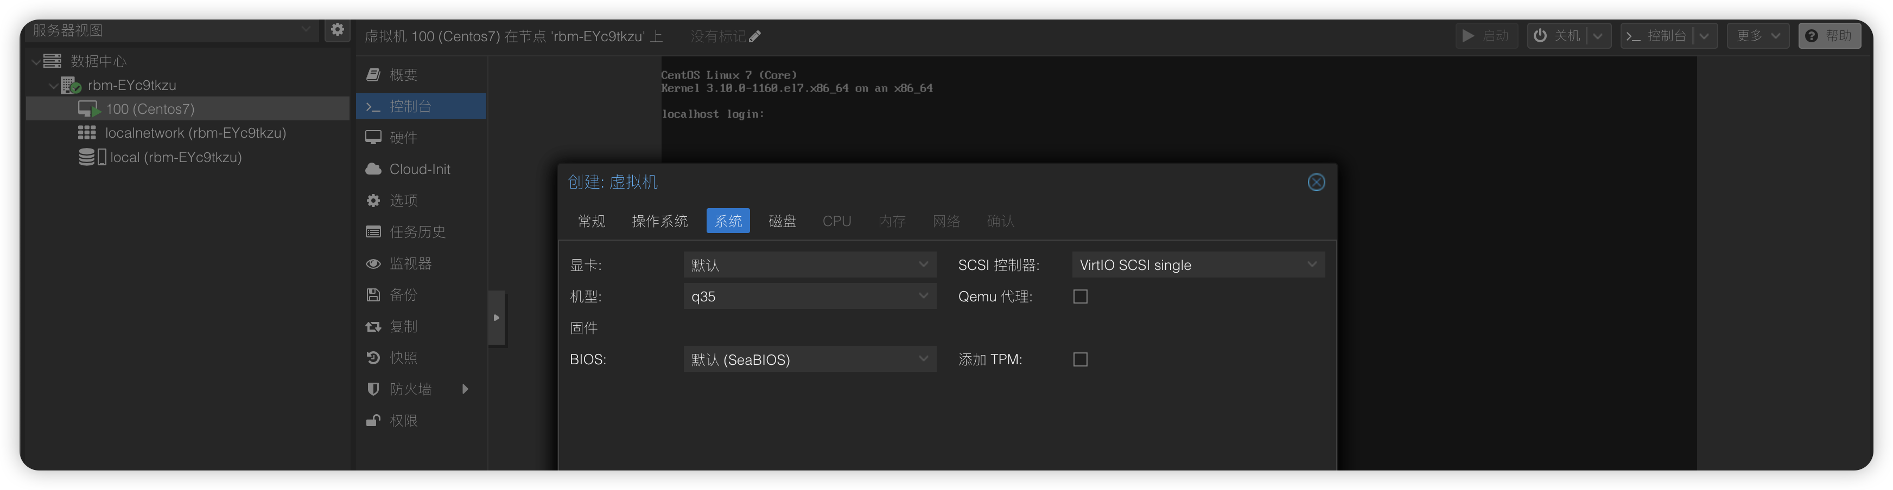Open the Cloud-Init section
1893x490 pixels.
point(419,170)
